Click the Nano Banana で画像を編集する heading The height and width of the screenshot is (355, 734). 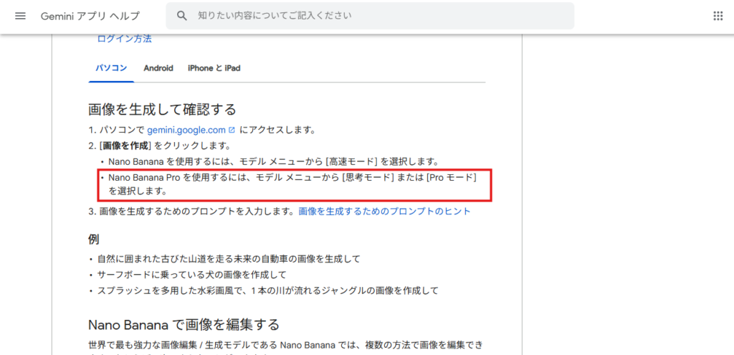(x=183, y=324)
